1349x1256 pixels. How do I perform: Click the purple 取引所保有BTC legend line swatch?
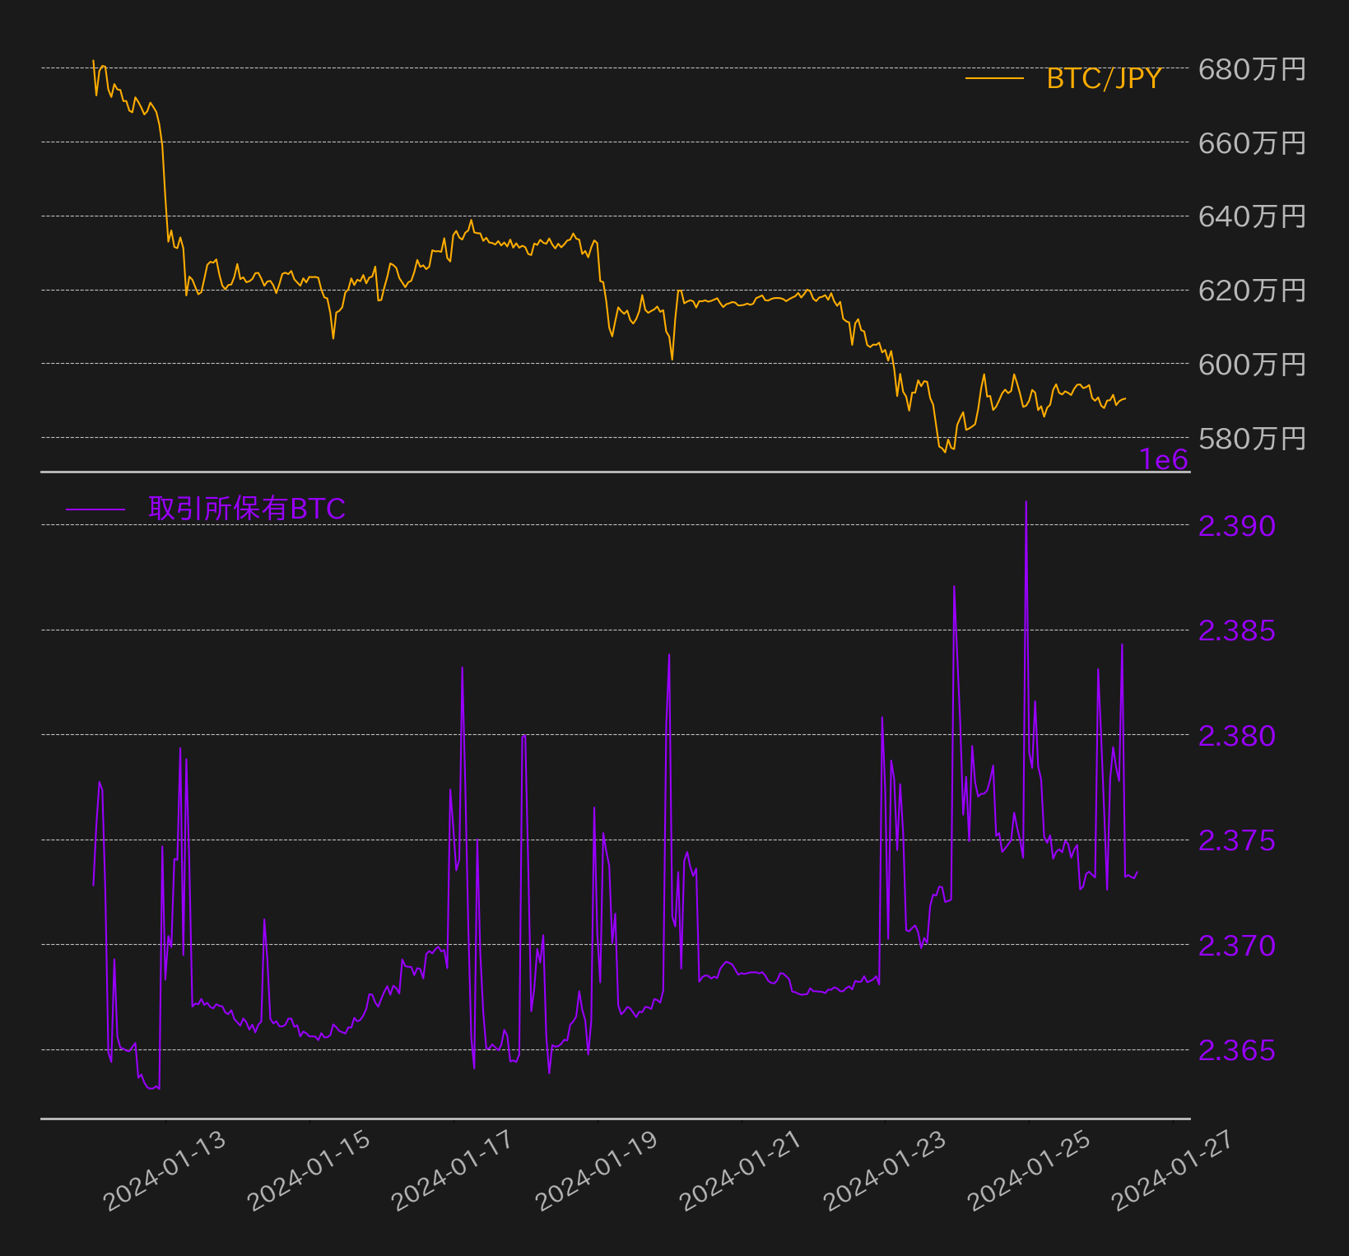pos(95,510)
